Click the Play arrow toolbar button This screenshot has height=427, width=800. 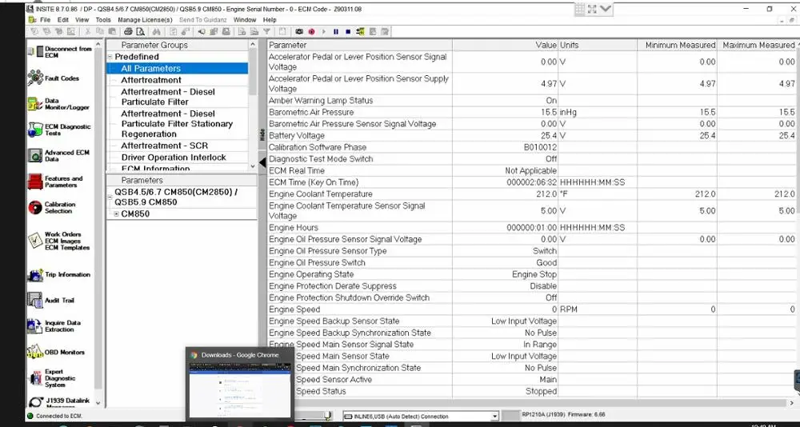click(323, 32)
